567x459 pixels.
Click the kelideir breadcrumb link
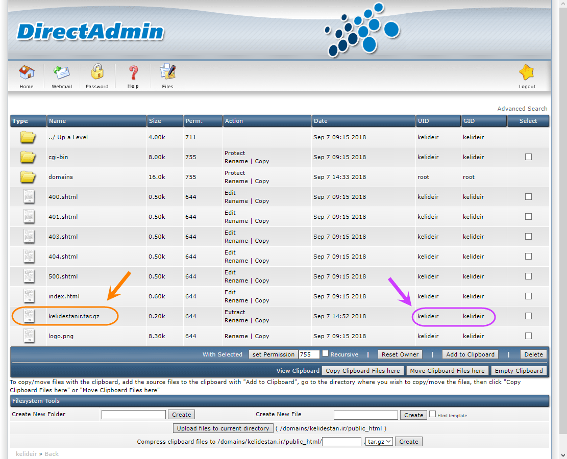pos(27,454)
